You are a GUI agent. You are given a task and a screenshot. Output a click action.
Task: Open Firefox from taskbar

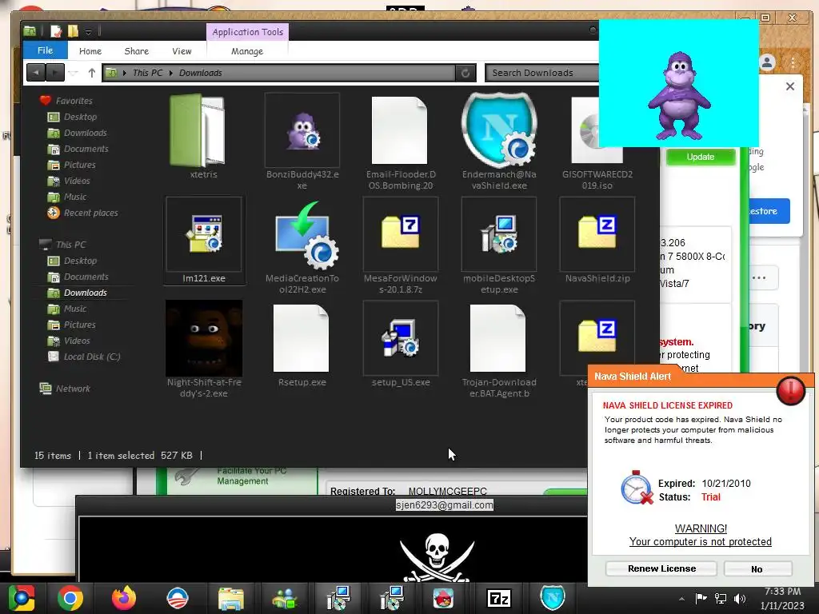[x=124, y=598]
